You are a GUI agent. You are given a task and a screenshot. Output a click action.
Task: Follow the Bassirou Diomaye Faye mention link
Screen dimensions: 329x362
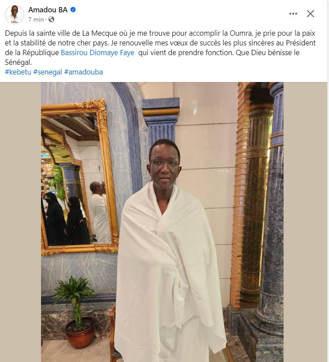coord(97,52)
